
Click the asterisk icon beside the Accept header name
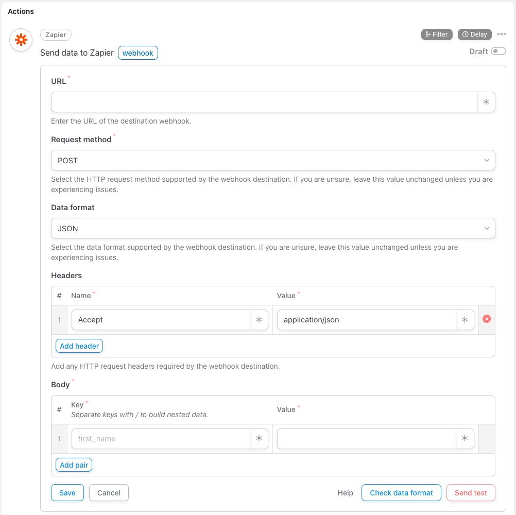[x=259, y=319]
